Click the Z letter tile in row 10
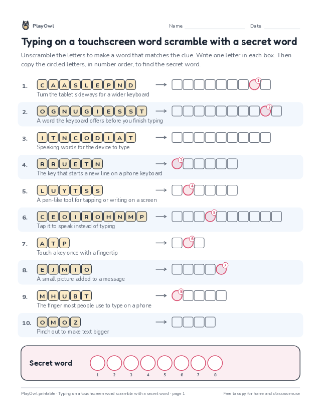Image resolution: width=321 pixels, height=416 pixels. [x=75, y=323]
